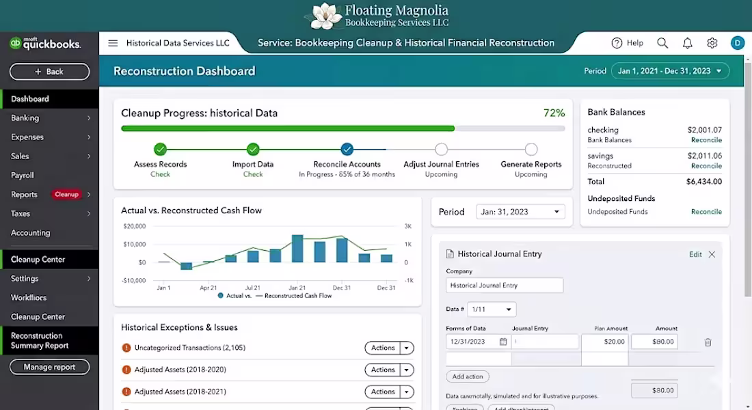
Task: Open Banking in the sidebar
Action: click(49, 118)
